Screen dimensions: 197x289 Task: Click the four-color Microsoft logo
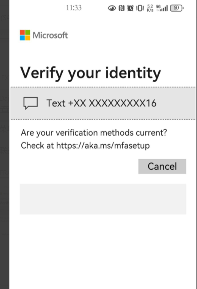click(25, 35)
